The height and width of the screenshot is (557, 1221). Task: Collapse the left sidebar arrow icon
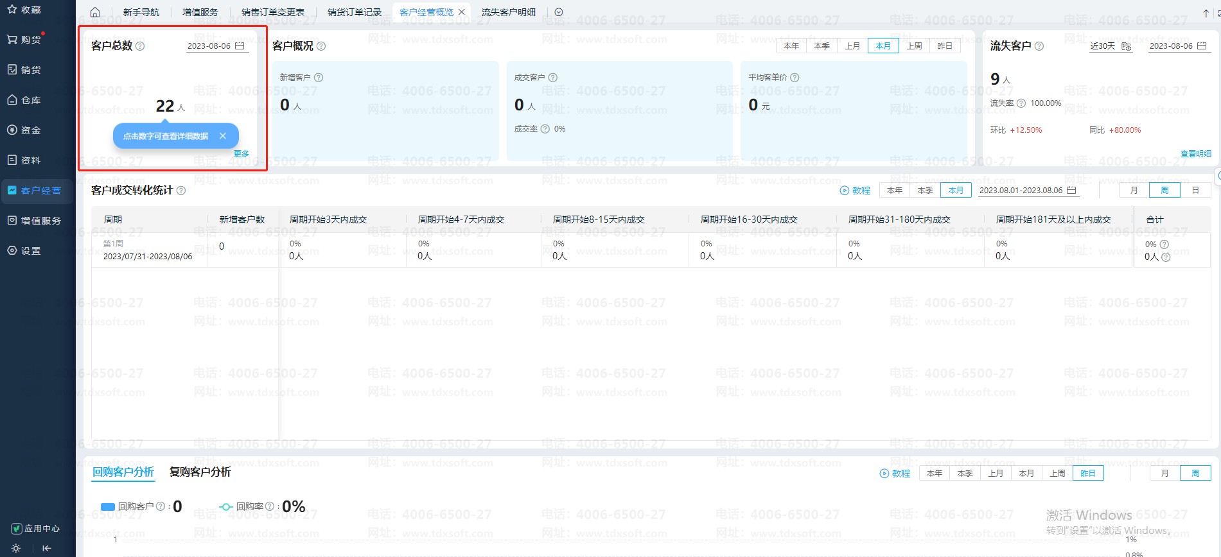coord(46,548)
